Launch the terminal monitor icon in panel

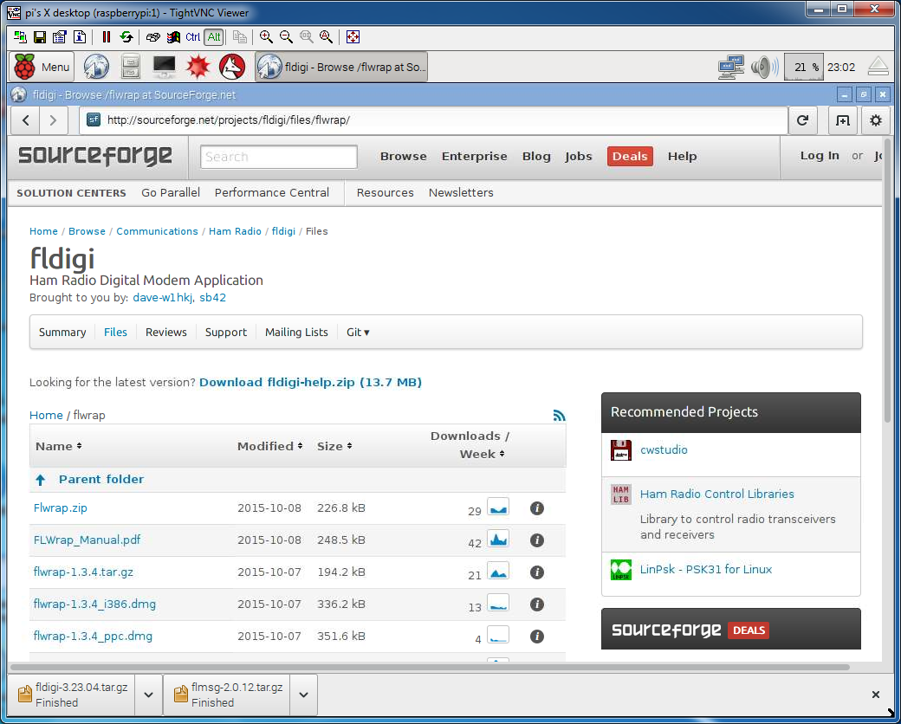coord(165,68)
